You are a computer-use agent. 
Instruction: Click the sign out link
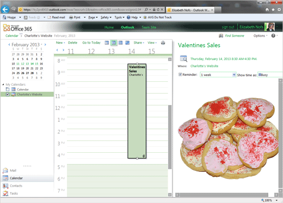(228, 27)
